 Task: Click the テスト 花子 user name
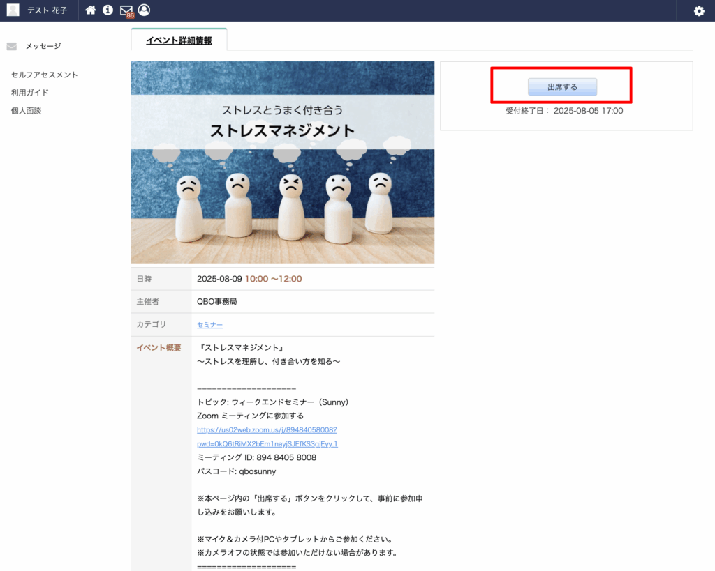tap(47, 10)
